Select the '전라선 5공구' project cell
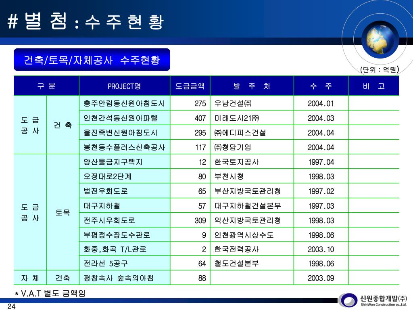Image resolution: width=413 pixels, height=310 pixels. (125, 263)
